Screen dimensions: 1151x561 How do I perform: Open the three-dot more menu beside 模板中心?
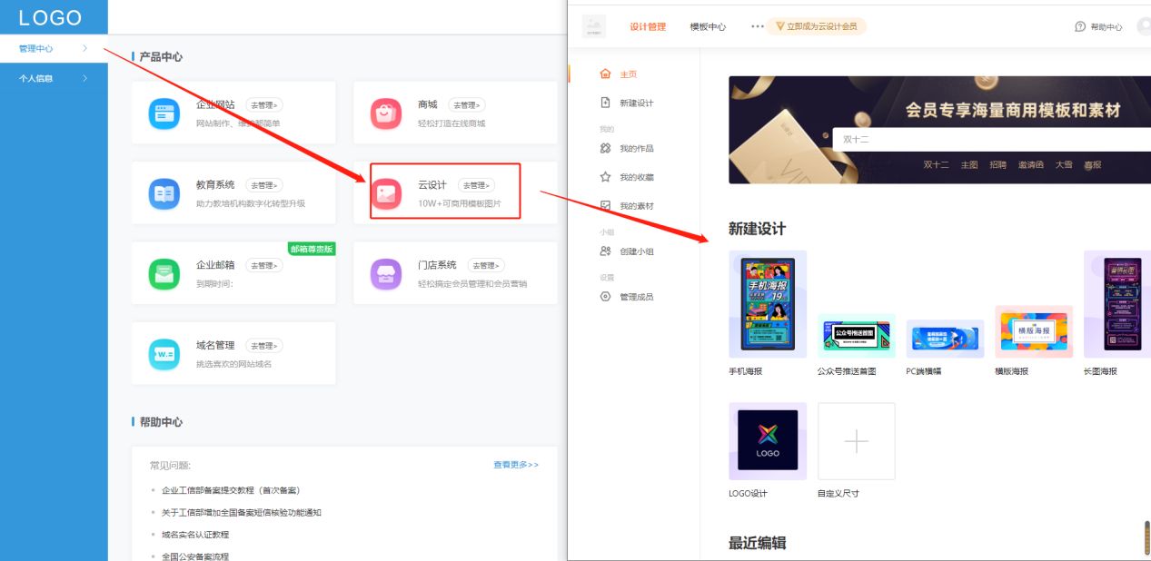[x=758, y=26]
